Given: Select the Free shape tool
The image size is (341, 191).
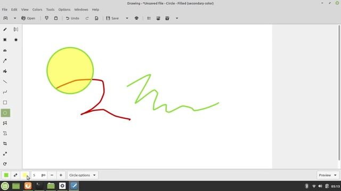Looking at the screenshot, I should (5, 133).
